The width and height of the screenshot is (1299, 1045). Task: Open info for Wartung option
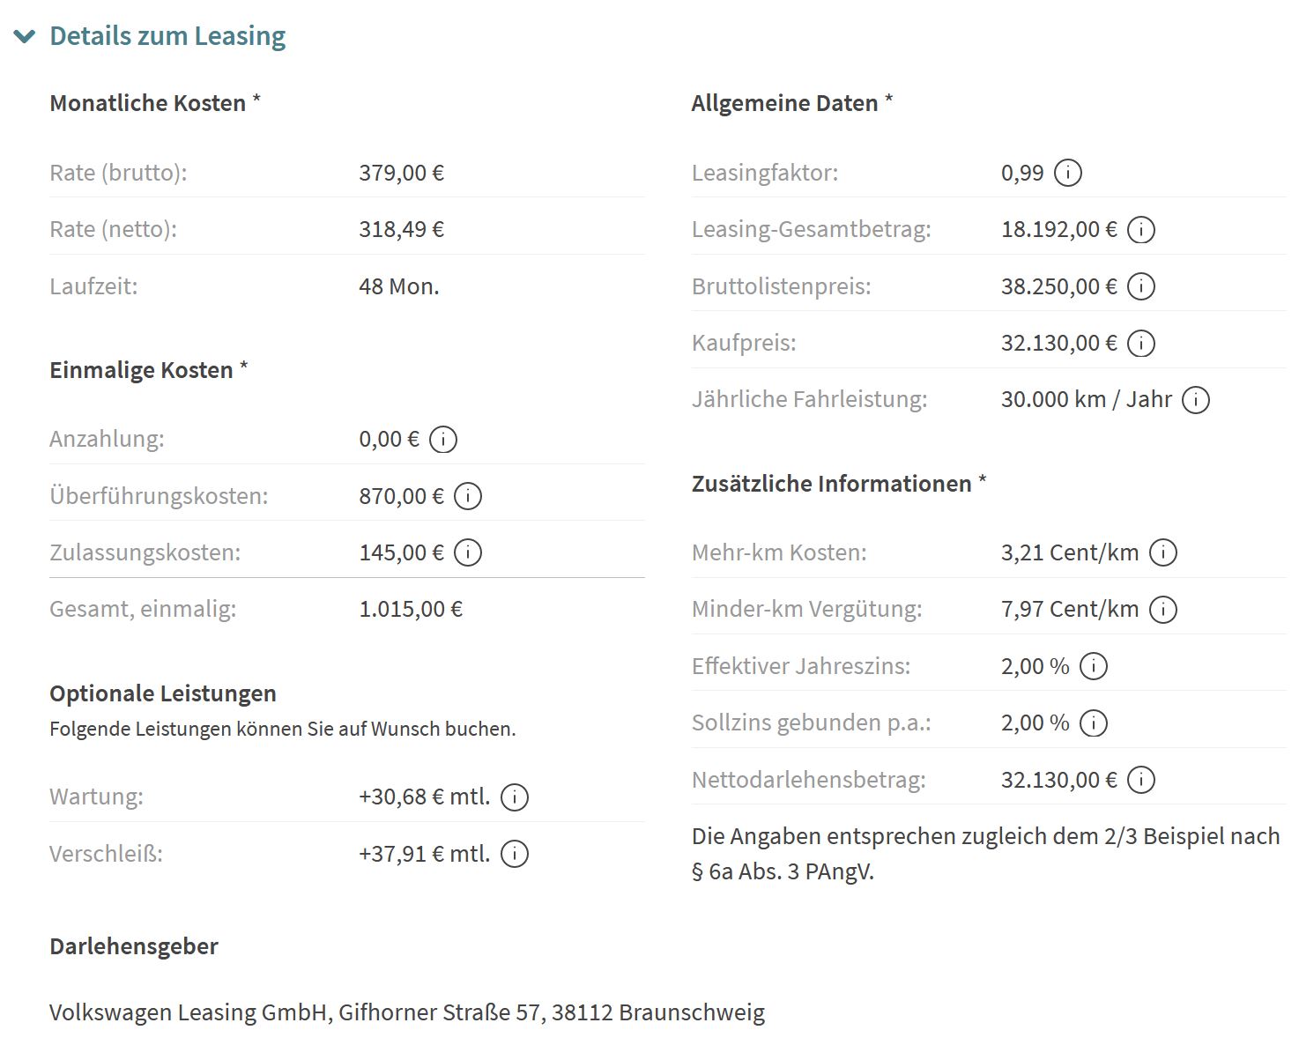coord(515,797)
